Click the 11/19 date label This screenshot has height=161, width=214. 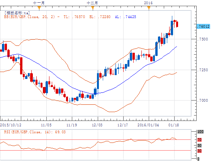[x=71, y=125]
